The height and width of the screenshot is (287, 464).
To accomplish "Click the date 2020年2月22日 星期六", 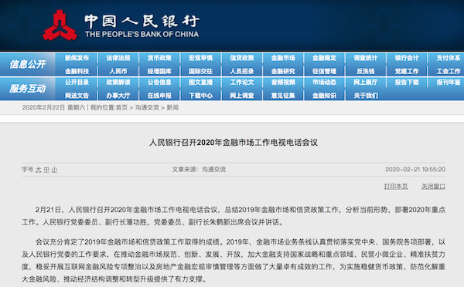I will [x=53, y=107].
